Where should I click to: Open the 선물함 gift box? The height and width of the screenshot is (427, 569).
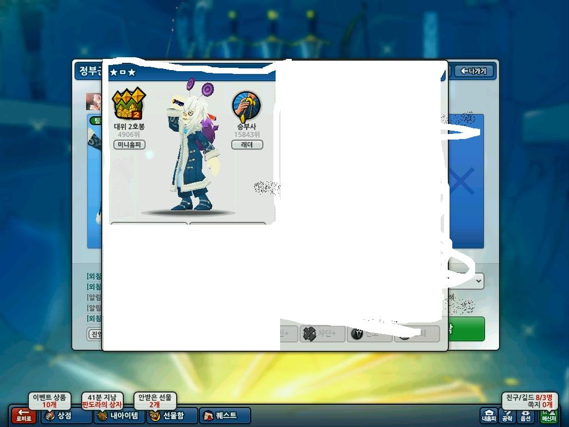click(x=172, y=415)
